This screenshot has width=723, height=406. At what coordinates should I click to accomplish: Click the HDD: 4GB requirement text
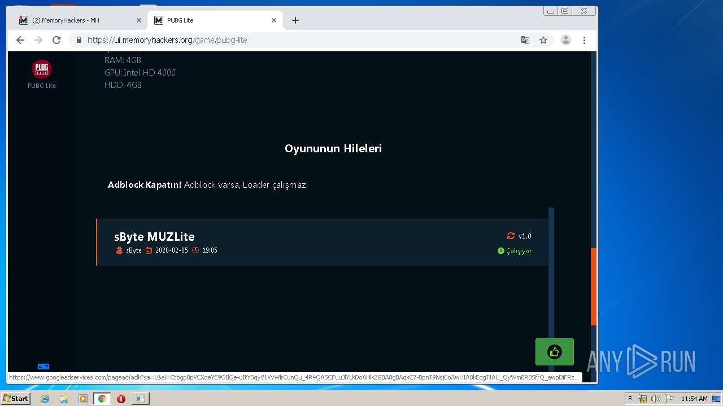pyautogui.click(x=123, y=85)
